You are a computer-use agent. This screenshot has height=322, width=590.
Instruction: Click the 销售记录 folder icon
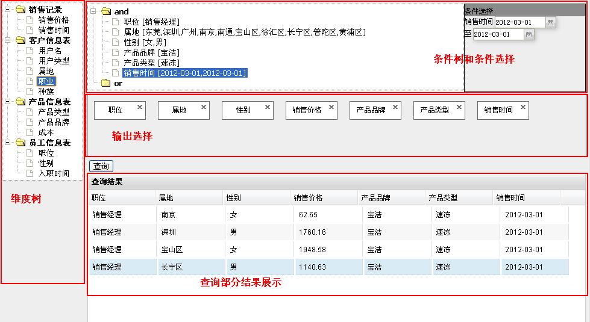[x=20, y=10]
